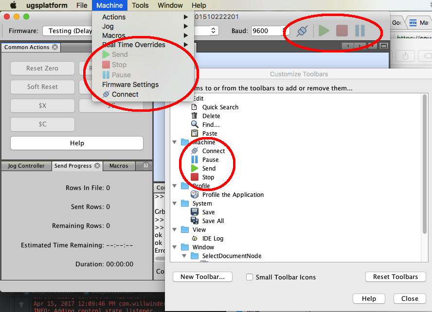This screenshot has width=432, height=312.
Task: Collapse the SelectDocumentNode folder
Action: 184,256
